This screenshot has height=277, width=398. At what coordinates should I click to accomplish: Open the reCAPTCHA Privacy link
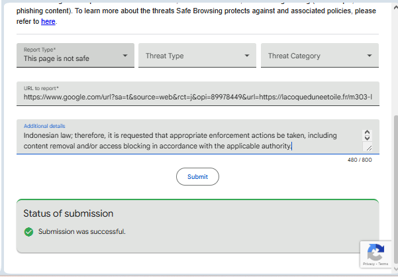368,264
